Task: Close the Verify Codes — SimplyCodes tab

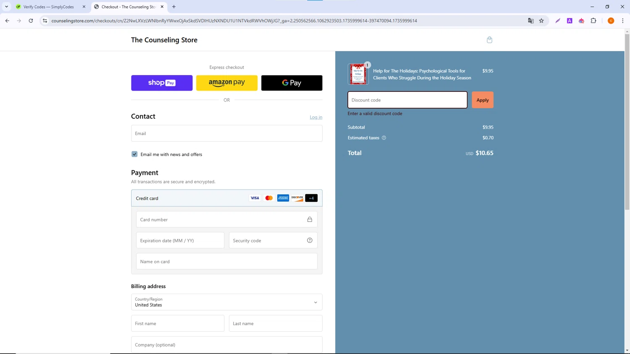Action: click(x=84, y=7)
